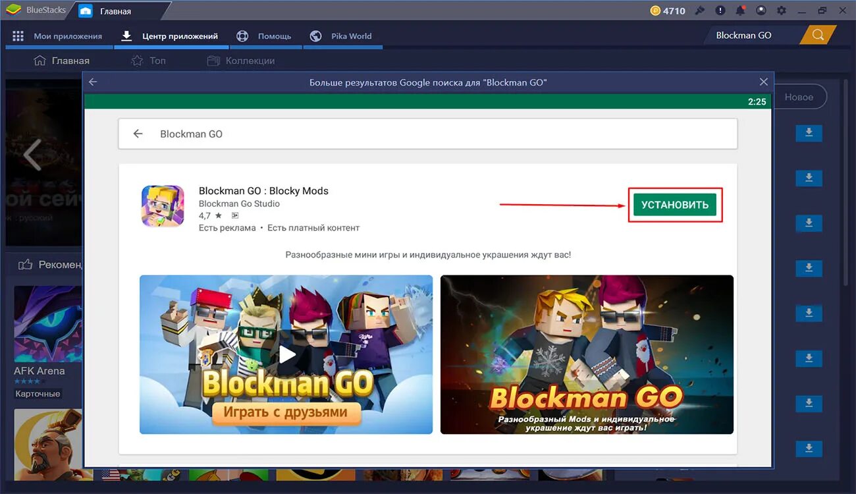Viewport: 856px width, 494px height.
Task: Show the previous banner with the left chevron
Action: [x=32, y=155]
